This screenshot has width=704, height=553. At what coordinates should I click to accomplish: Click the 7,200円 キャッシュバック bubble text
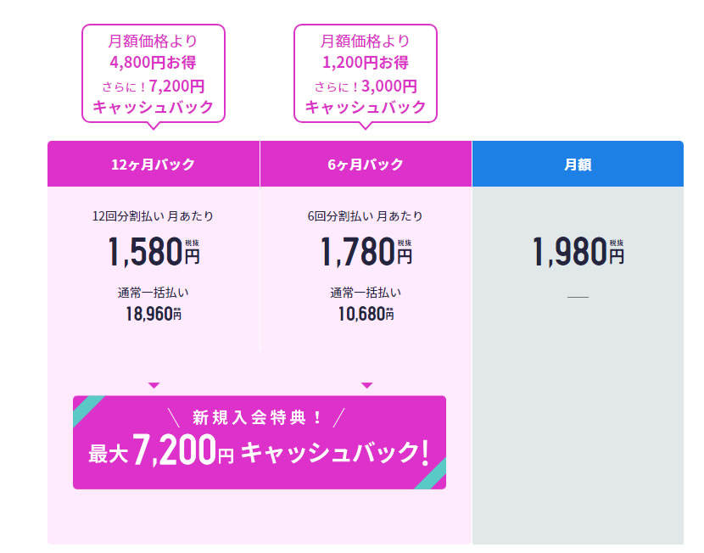click(x=154, y=97)
